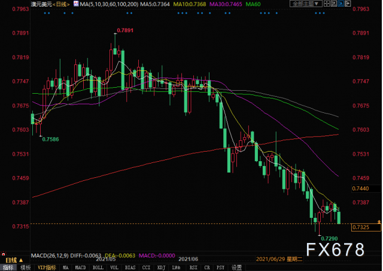Show the KDJ indicator
The image size is (383, 271).
(160, 267)
